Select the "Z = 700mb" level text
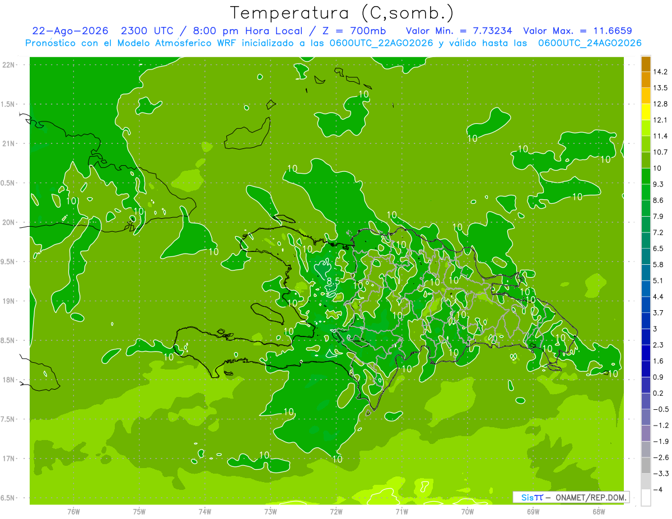This screenshot has width=672, height=519. click(x=355, y=31)
